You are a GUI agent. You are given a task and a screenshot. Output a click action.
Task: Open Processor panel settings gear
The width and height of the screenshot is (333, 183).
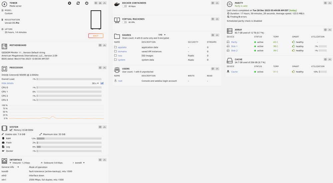[x=100, y=67]
